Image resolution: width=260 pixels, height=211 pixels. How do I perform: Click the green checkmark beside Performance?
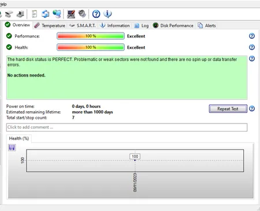9,36
